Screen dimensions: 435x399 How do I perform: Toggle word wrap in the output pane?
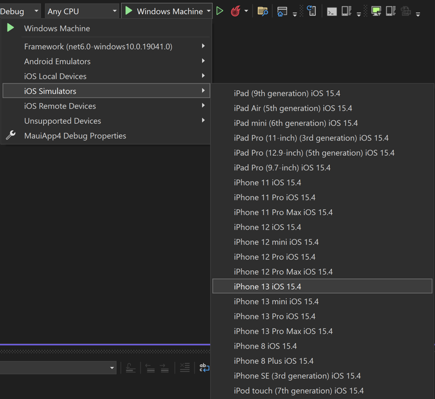point(204,368)
